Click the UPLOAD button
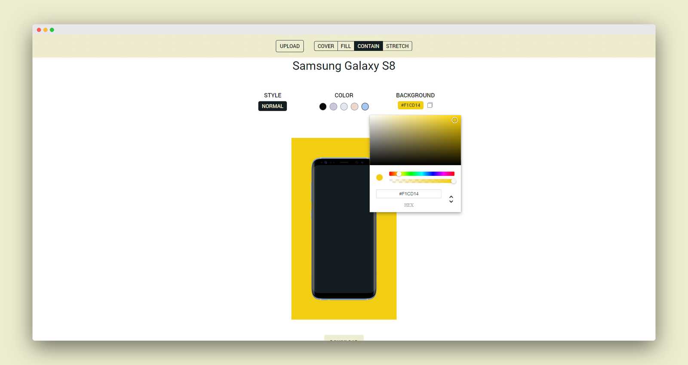Screen dimensions: 688x365 point(289,46)
